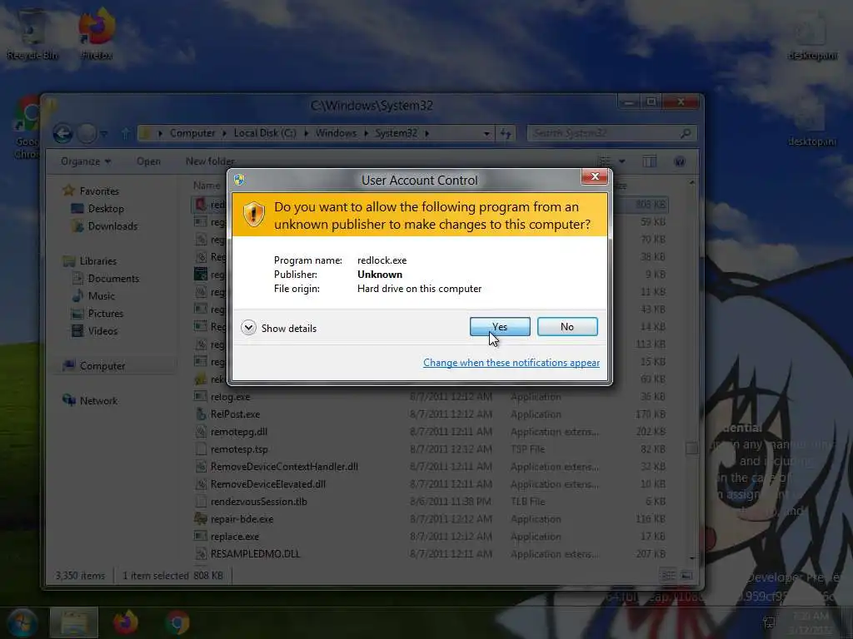
Task: Click the Search System32 field
Action: 611,133
